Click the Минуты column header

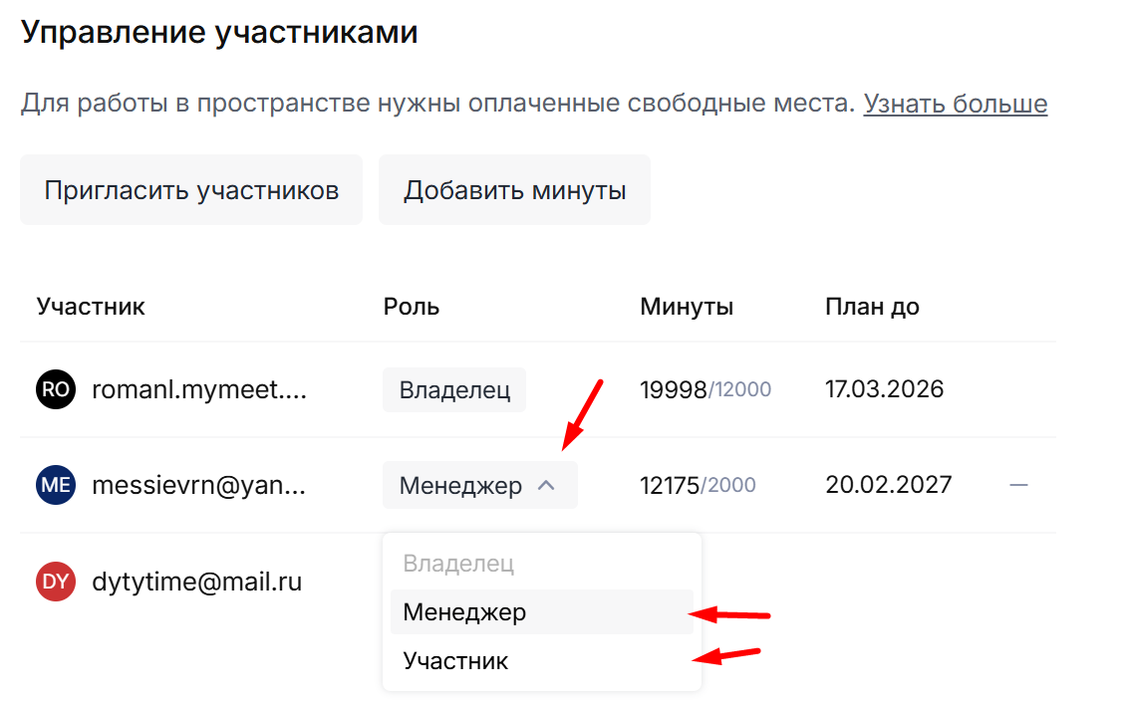pyautogui.click(x=687, y=307)
